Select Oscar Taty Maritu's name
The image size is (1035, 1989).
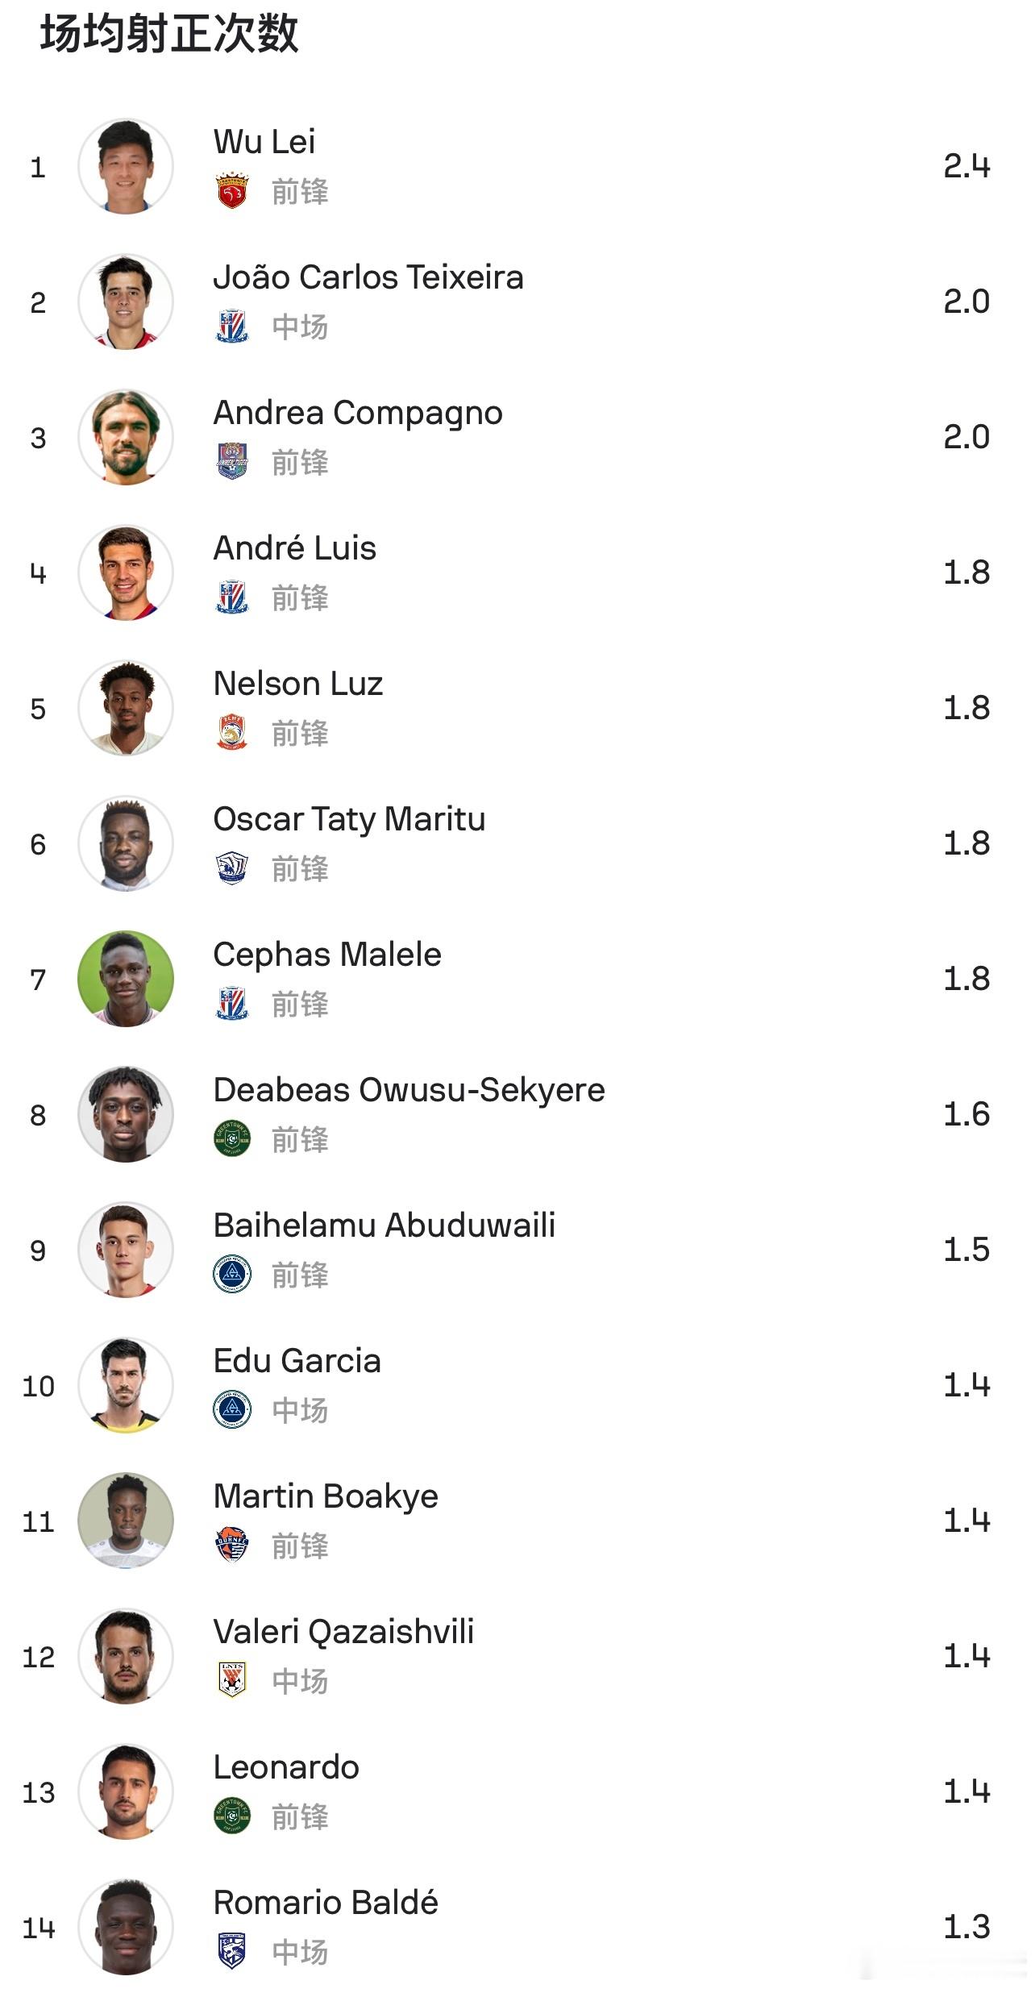[x=349, y=820]
